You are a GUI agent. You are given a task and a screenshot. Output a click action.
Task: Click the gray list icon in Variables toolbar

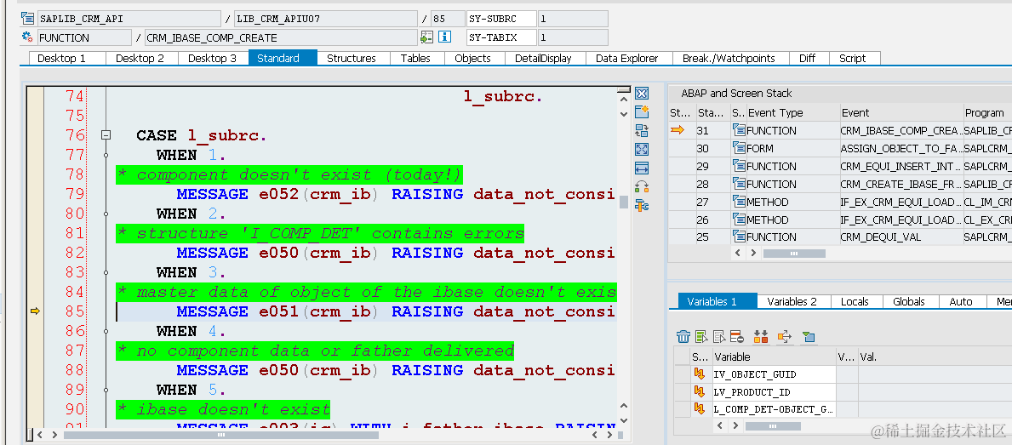coord(719,336)
